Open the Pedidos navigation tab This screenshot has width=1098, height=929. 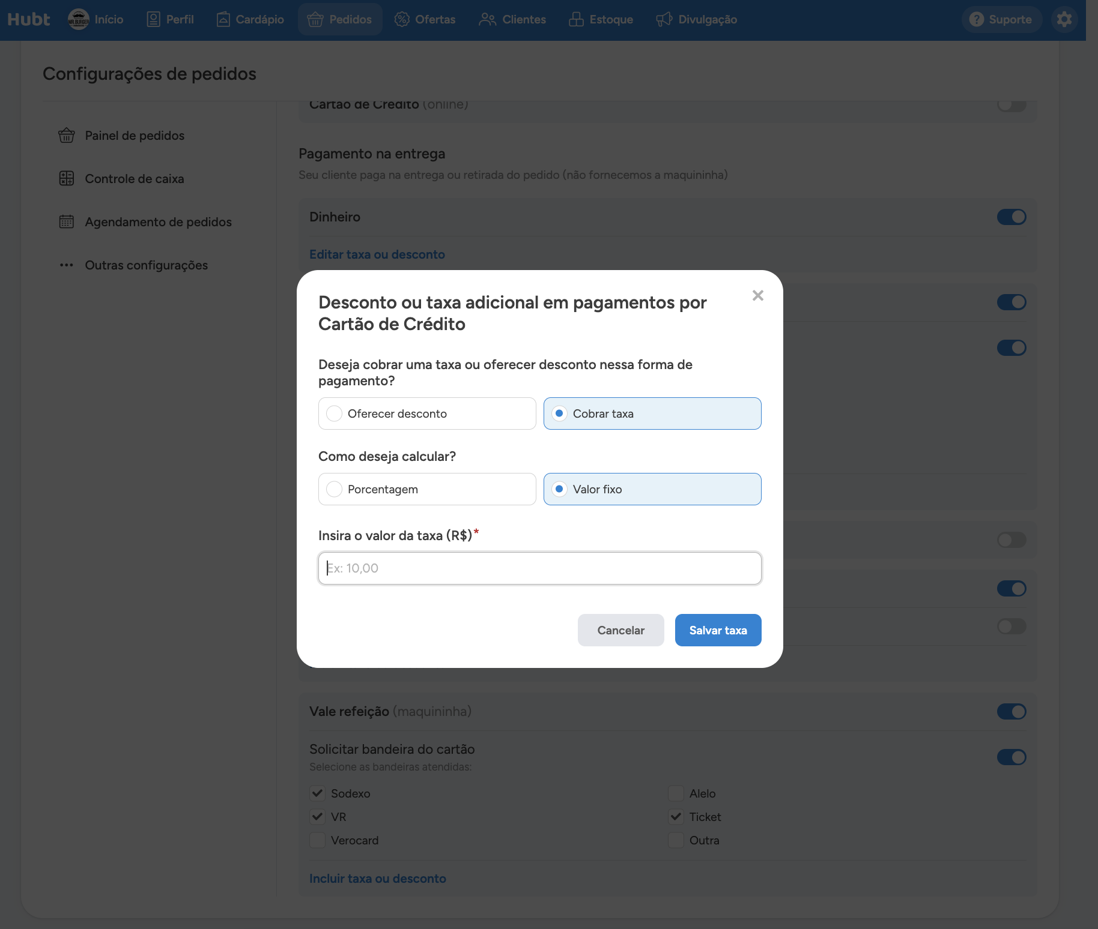click(x=340, y=19)
